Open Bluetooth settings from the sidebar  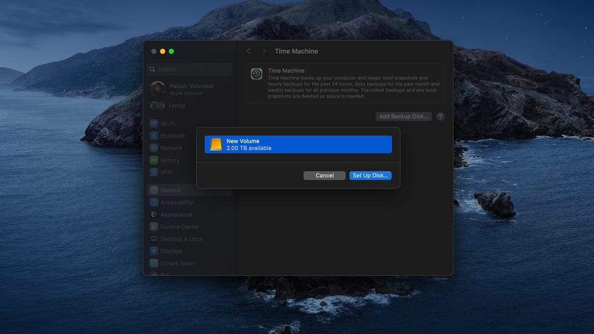coord(172,136)
